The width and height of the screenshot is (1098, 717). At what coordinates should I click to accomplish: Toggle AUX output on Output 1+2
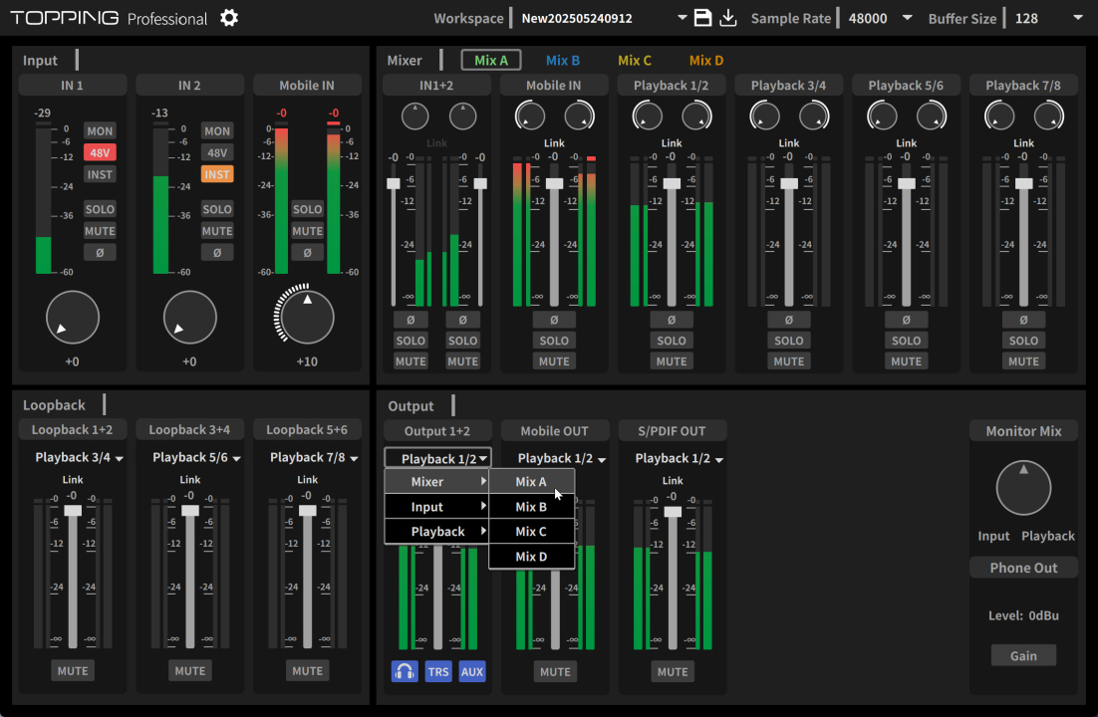(472, 671)
